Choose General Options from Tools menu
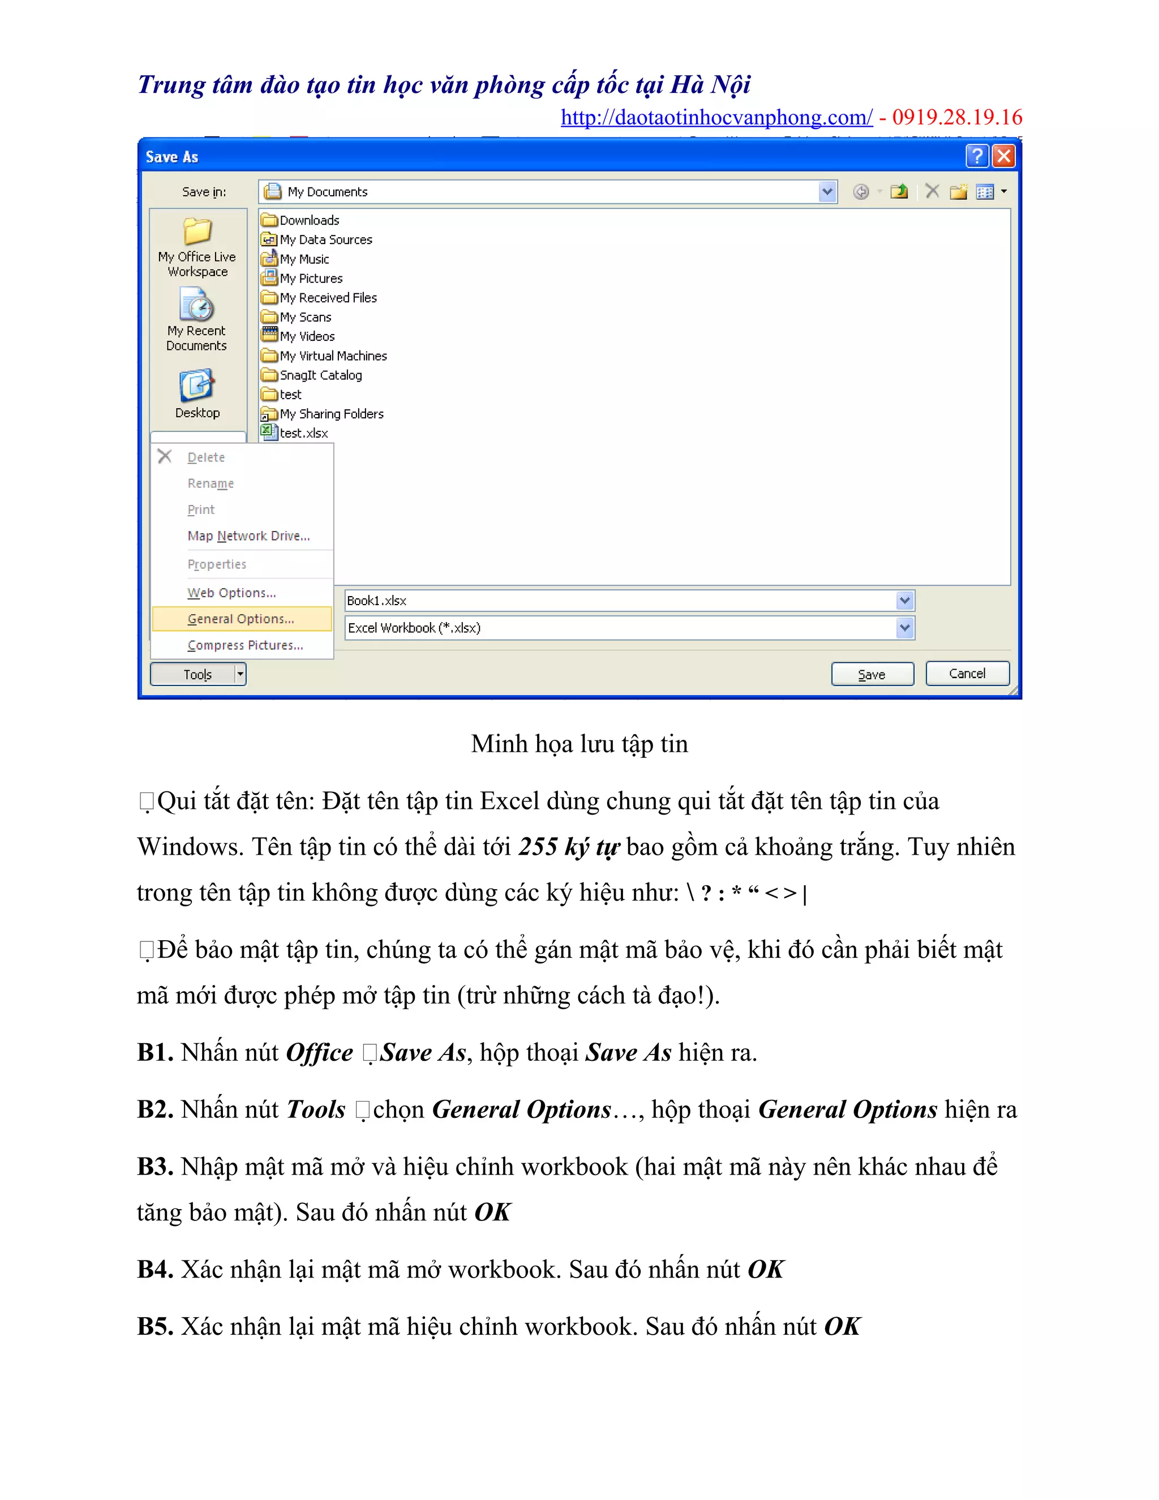 241,619
